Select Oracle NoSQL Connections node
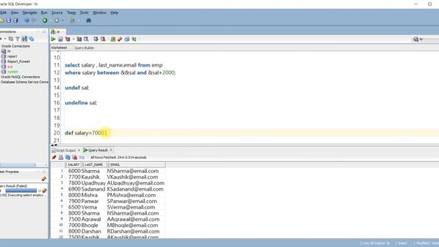The height and width of the screenshot is (247, 439). [21, 77]
